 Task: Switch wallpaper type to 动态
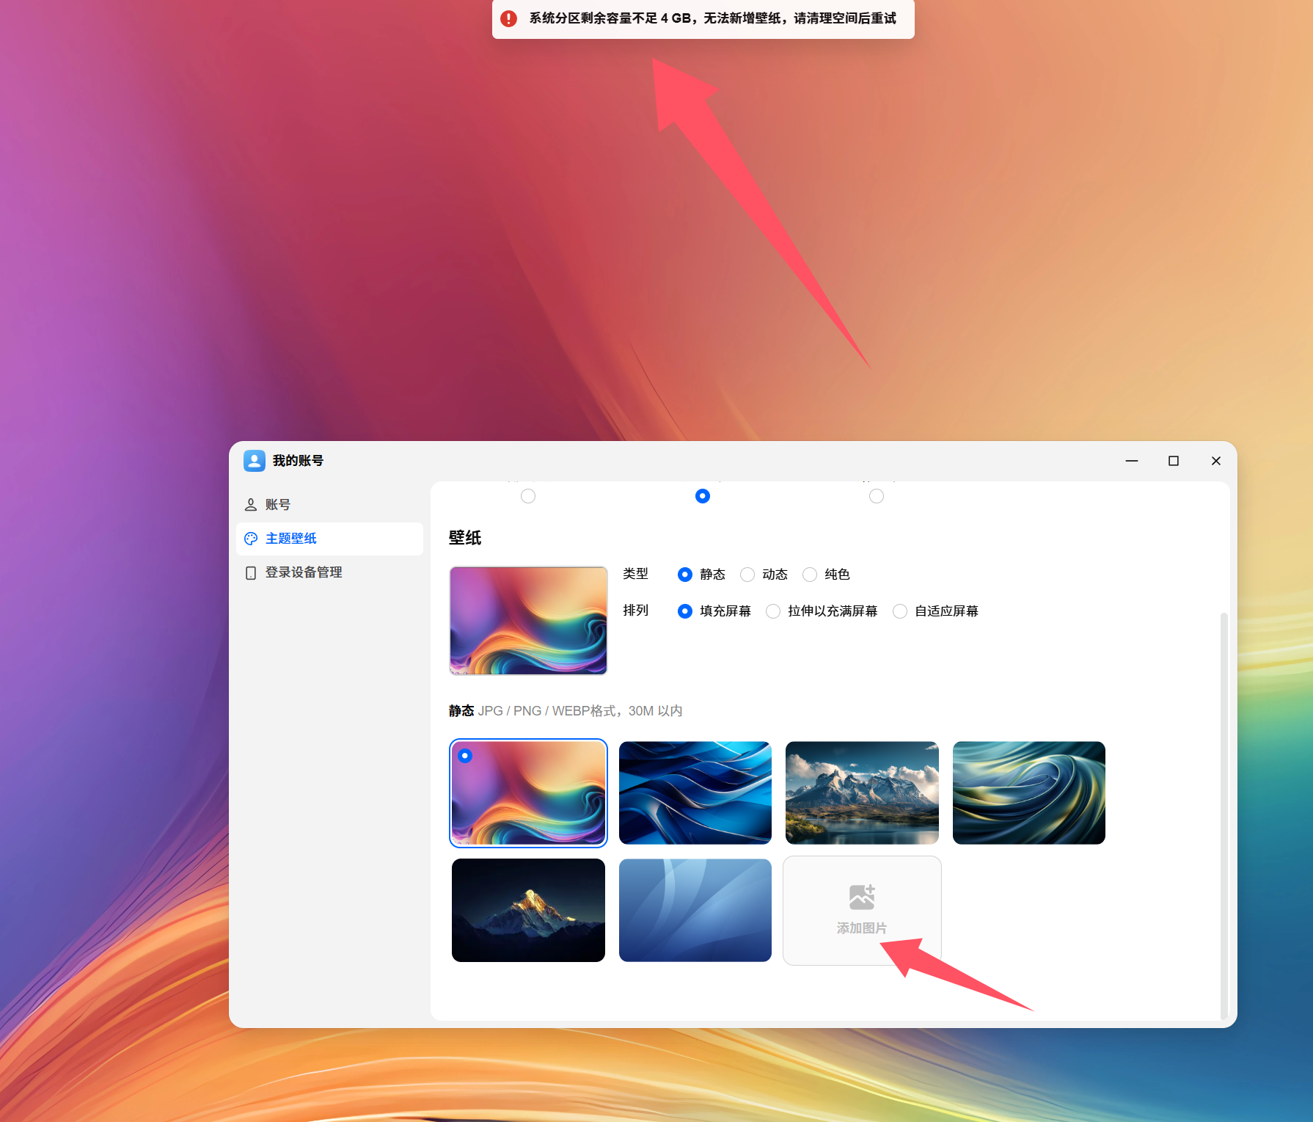764,575
